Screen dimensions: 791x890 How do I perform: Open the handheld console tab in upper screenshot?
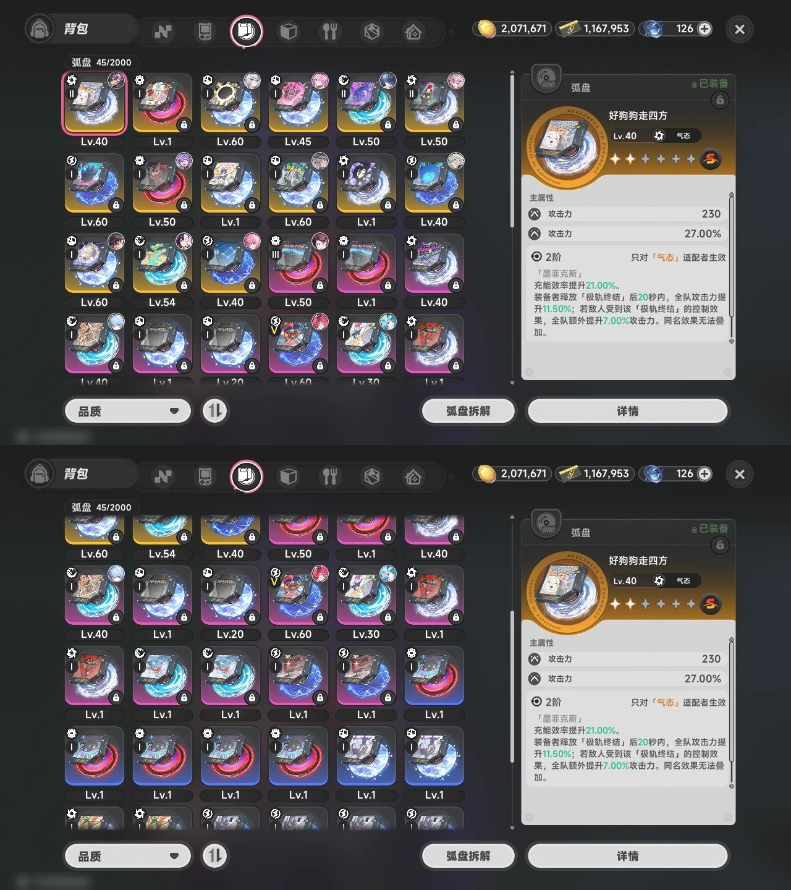(x=205, y=31)
